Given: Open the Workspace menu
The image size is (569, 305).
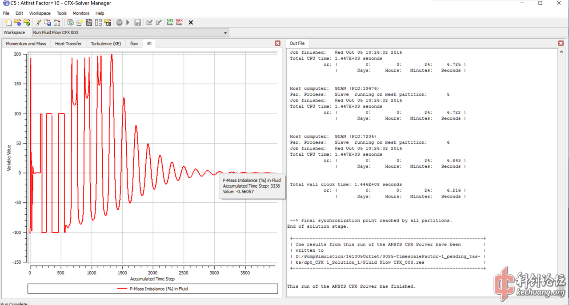Looking at the screenshot, I should point(40,13).
